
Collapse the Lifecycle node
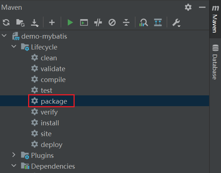14,47
